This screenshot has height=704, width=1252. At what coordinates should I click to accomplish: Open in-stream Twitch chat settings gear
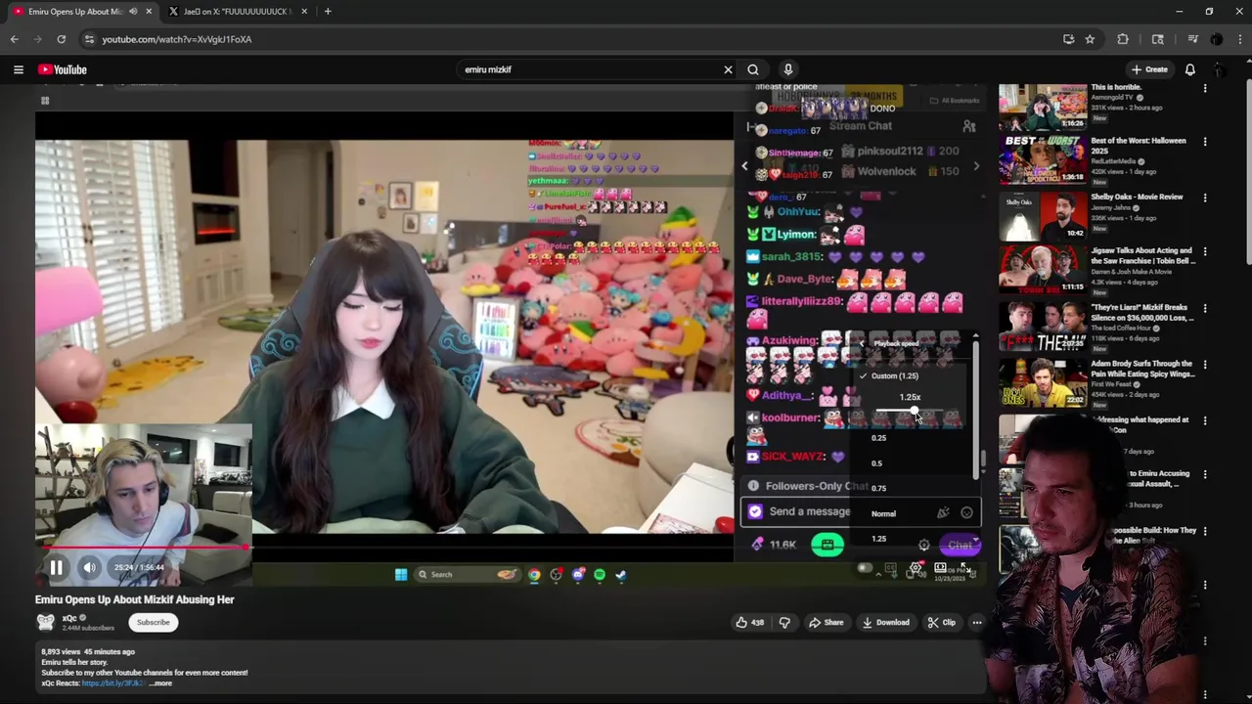(x=924, y=546)
